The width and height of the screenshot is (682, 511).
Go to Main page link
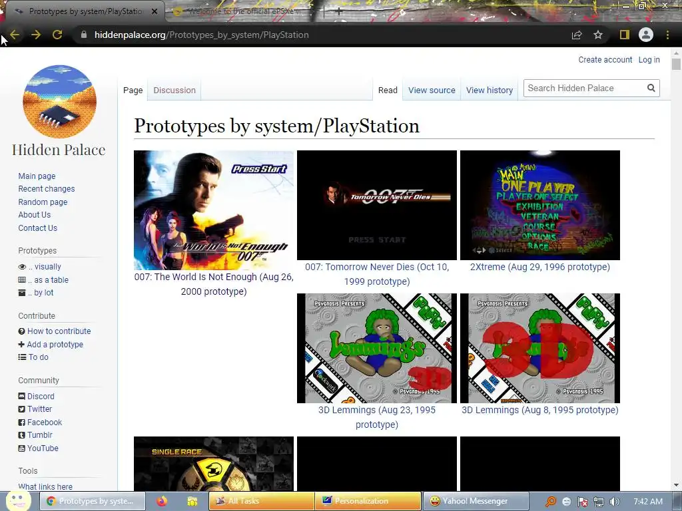[x=37, y=176]
